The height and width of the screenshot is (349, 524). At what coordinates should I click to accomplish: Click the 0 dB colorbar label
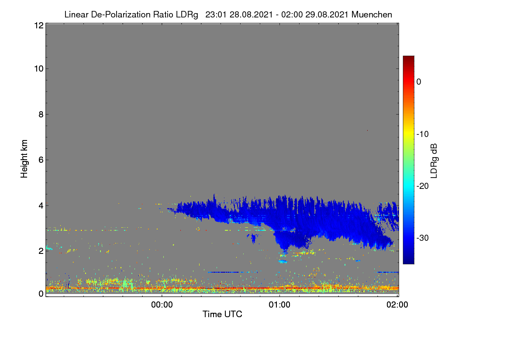coord(419,82)
